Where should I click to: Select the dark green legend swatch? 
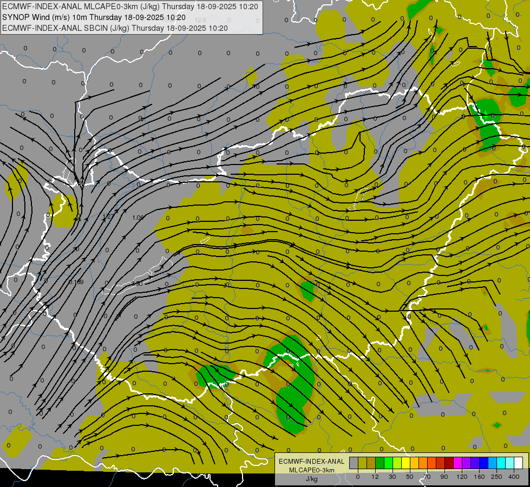380,463
